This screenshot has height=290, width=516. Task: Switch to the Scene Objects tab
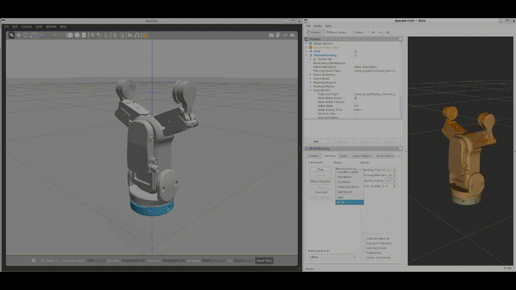coord(362,156)
